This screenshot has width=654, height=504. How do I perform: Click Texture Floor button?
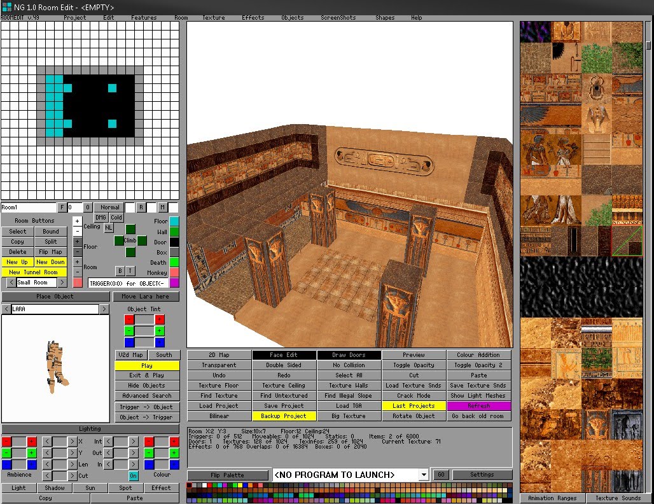coord(219,386)
